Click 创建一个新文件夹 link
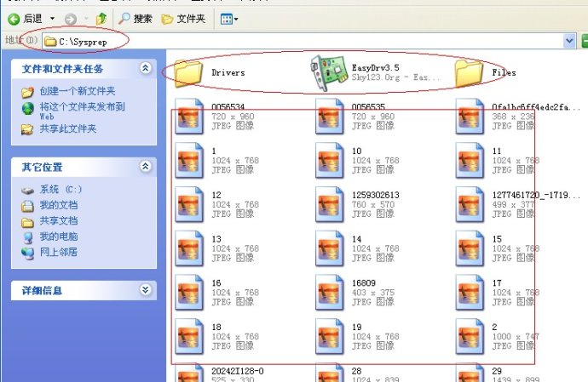This screenshot has height=382, width=588. point(78,91)
